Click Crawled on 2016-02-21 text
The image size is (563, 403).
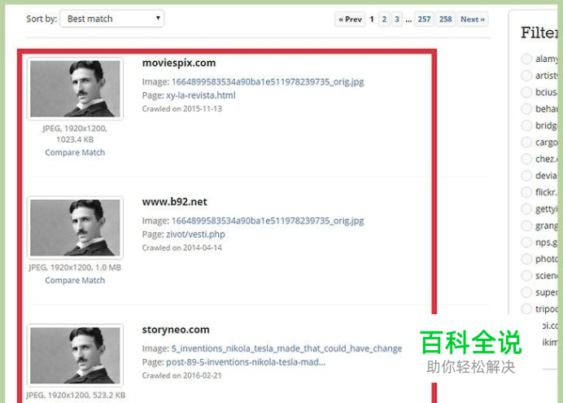[181, 375]
